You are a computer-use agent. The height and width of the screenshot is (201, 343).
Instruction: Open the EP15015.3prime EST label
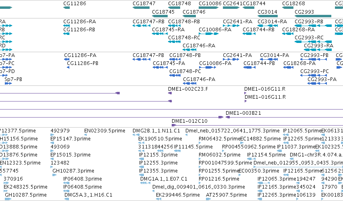(71, 155)
